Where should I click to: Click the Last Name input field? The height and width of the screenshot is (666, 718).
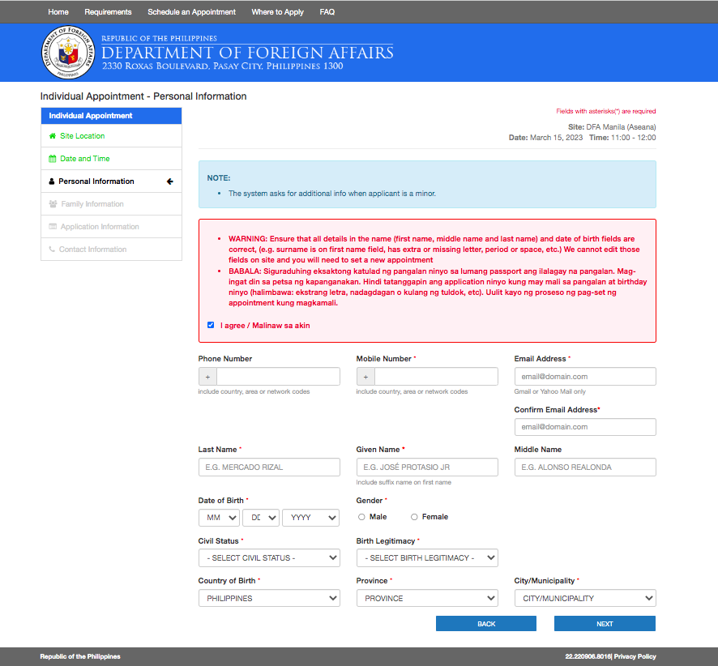pos(269,467)
